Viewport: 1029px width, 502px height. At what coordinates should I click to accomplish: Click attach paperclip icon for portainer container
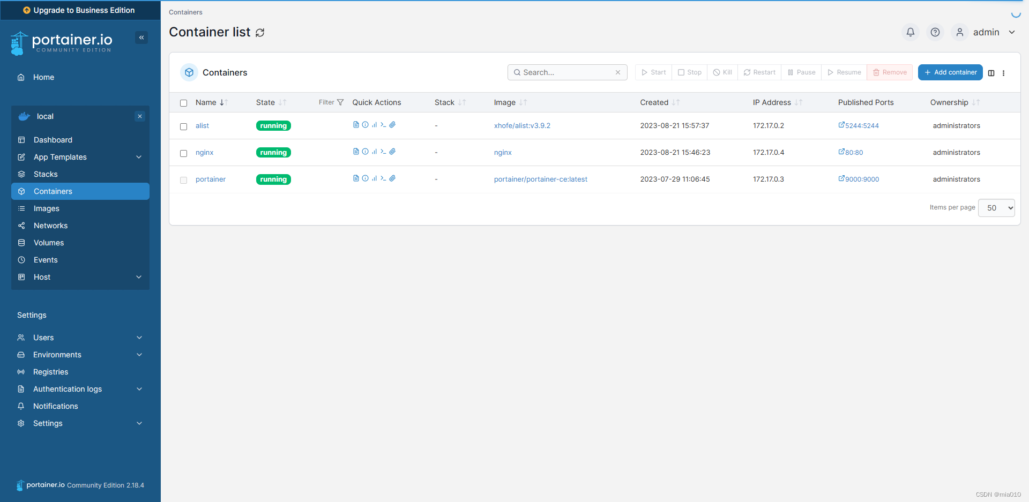coord(392,178)
